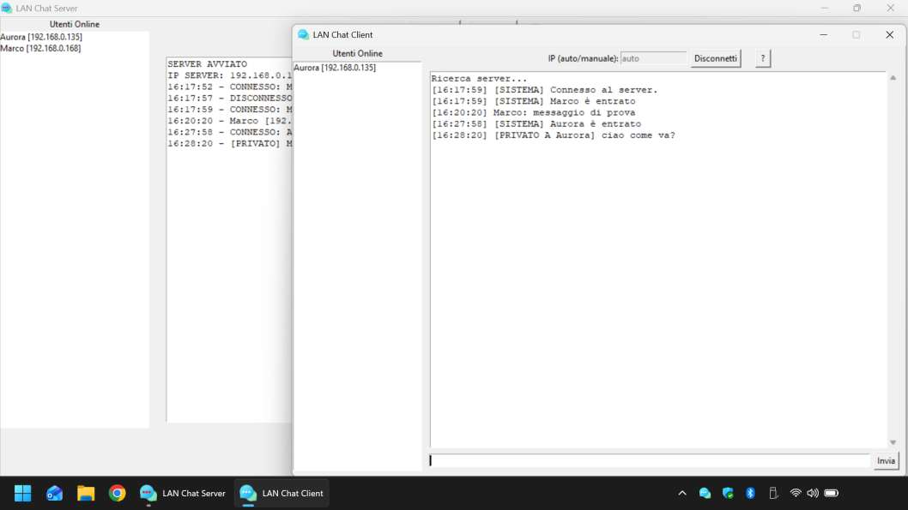Image resolution: width=908 pixels, height=510 pixels.
Task: Click 'SERVER AVVIATO' in the server log
Action: coord(208,64)
